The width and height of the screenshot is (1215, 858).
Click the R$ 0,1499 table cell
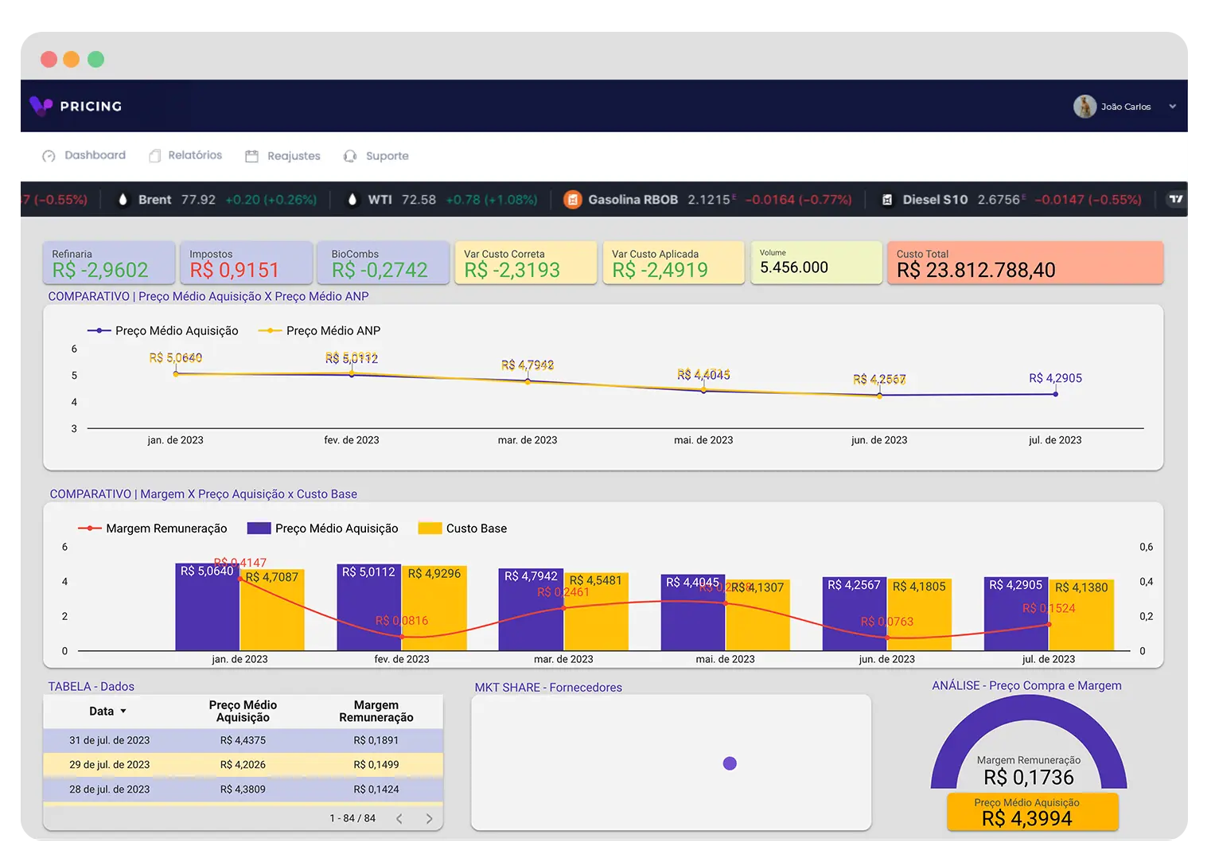[376, 765]
